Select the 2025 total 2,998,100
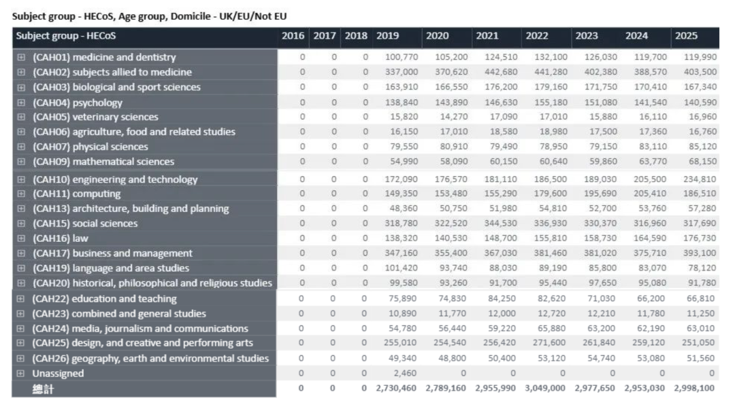The width and height of the screenshot is (735, 409). (x=694, y=389)
